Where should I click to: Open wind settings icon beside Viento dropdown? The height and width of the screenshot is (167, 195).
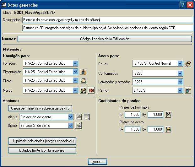click(x=79, y=117)
